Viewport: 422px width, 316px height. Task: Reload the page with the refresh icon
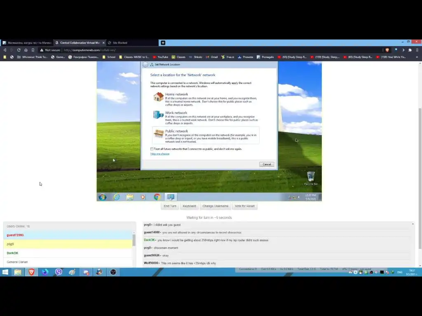[x=19, y=50]
